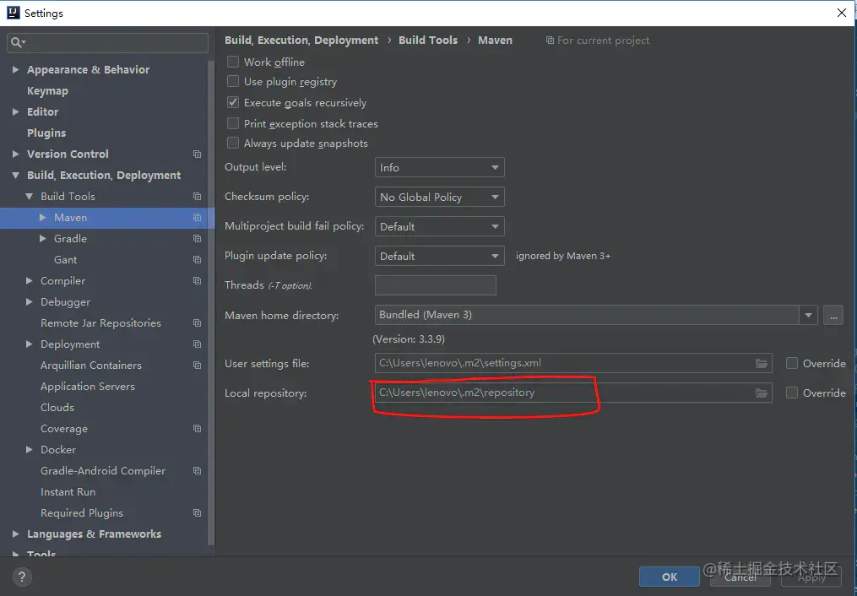Click the search magnifier icon in settings

click(x=18, y=42)
